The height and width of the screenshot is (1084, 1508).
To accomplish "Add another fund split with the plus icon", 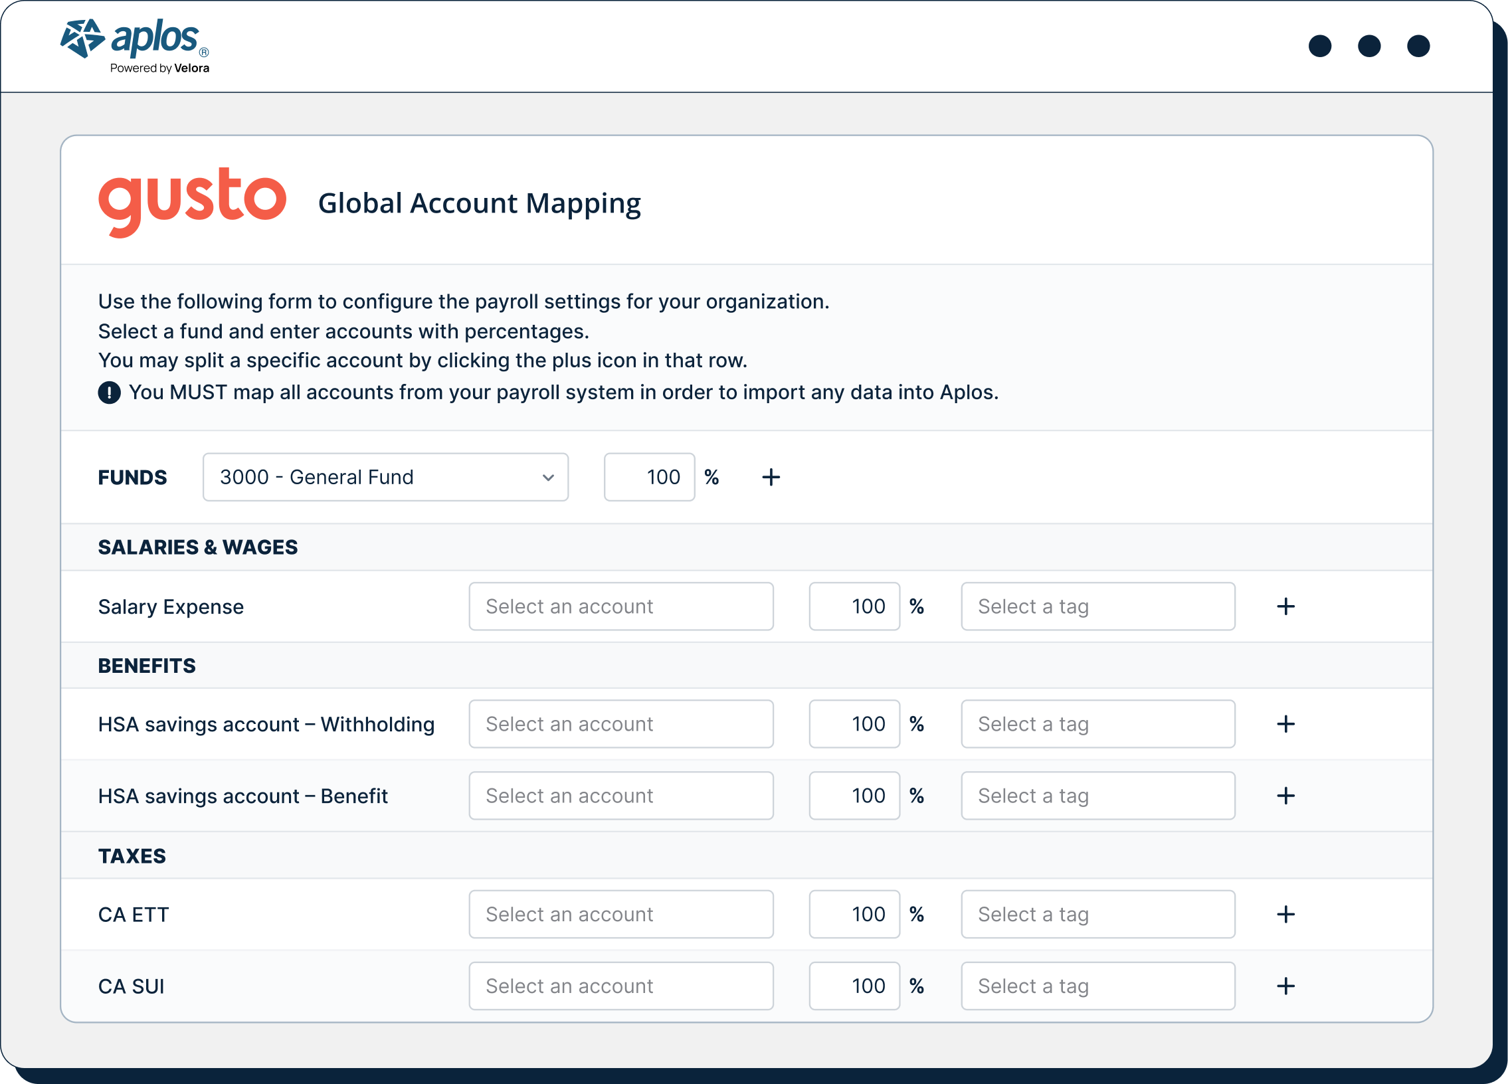I will (x=771, y=477).
